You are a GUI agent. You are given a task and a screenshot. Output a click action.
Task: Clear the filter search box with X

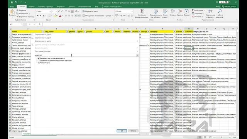(x=137, y=55)
